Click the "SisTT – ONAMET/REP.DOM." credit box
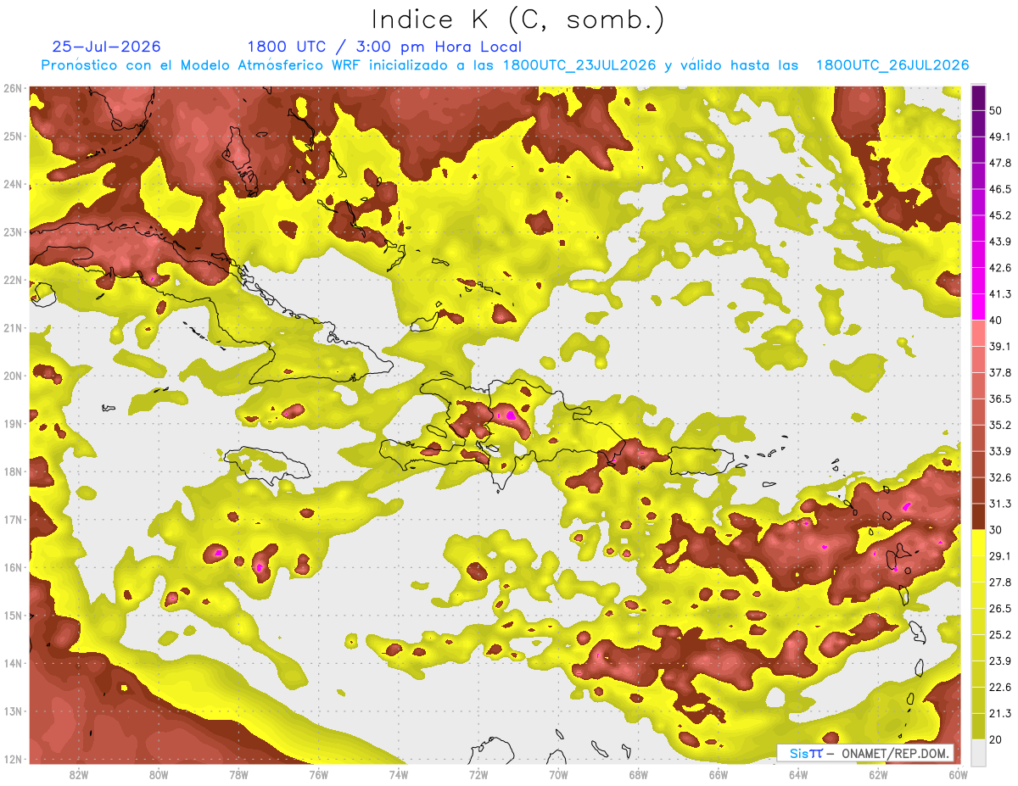Viewport: 1018px width, 786px height. (x=865, y=753)
